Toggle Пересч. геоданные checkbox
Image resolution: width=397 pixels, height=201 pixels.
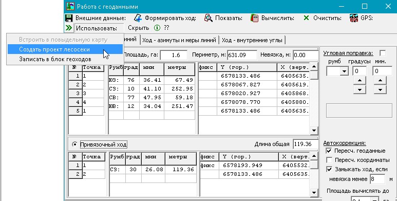click(329, 151)
